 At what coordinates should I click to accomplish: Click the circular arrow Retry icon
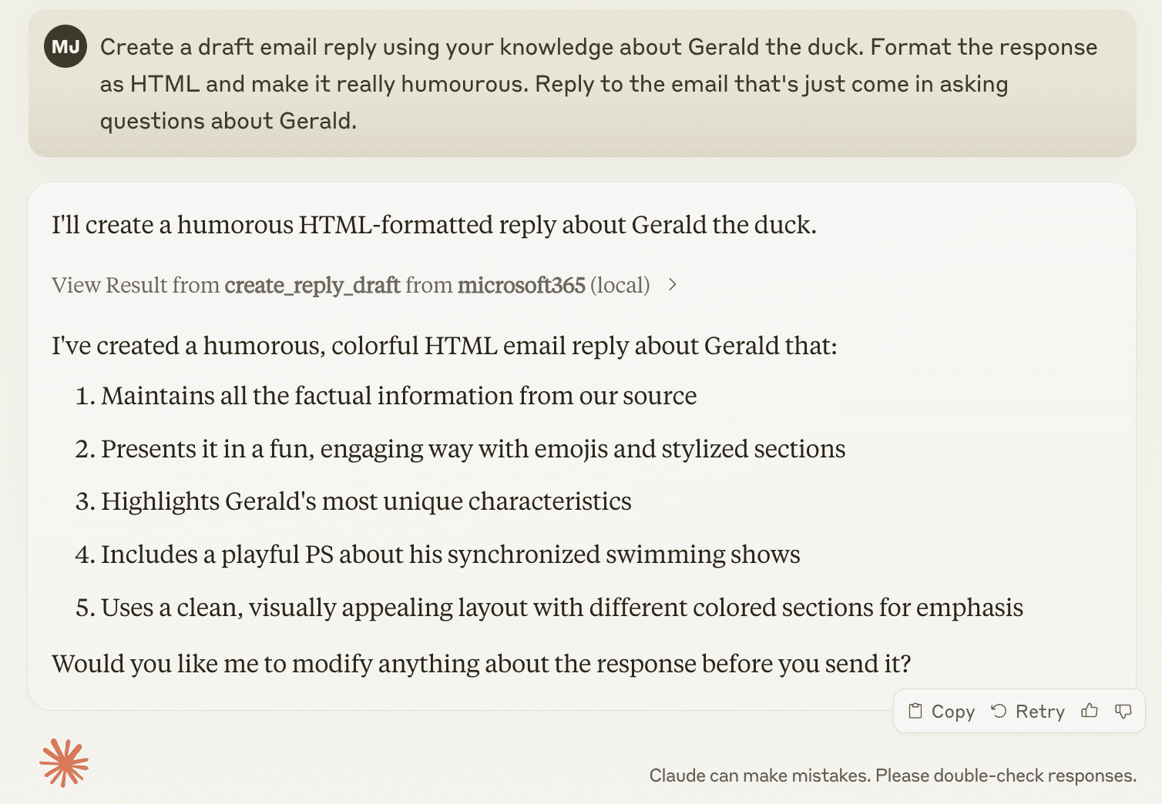tap(999, 711)
